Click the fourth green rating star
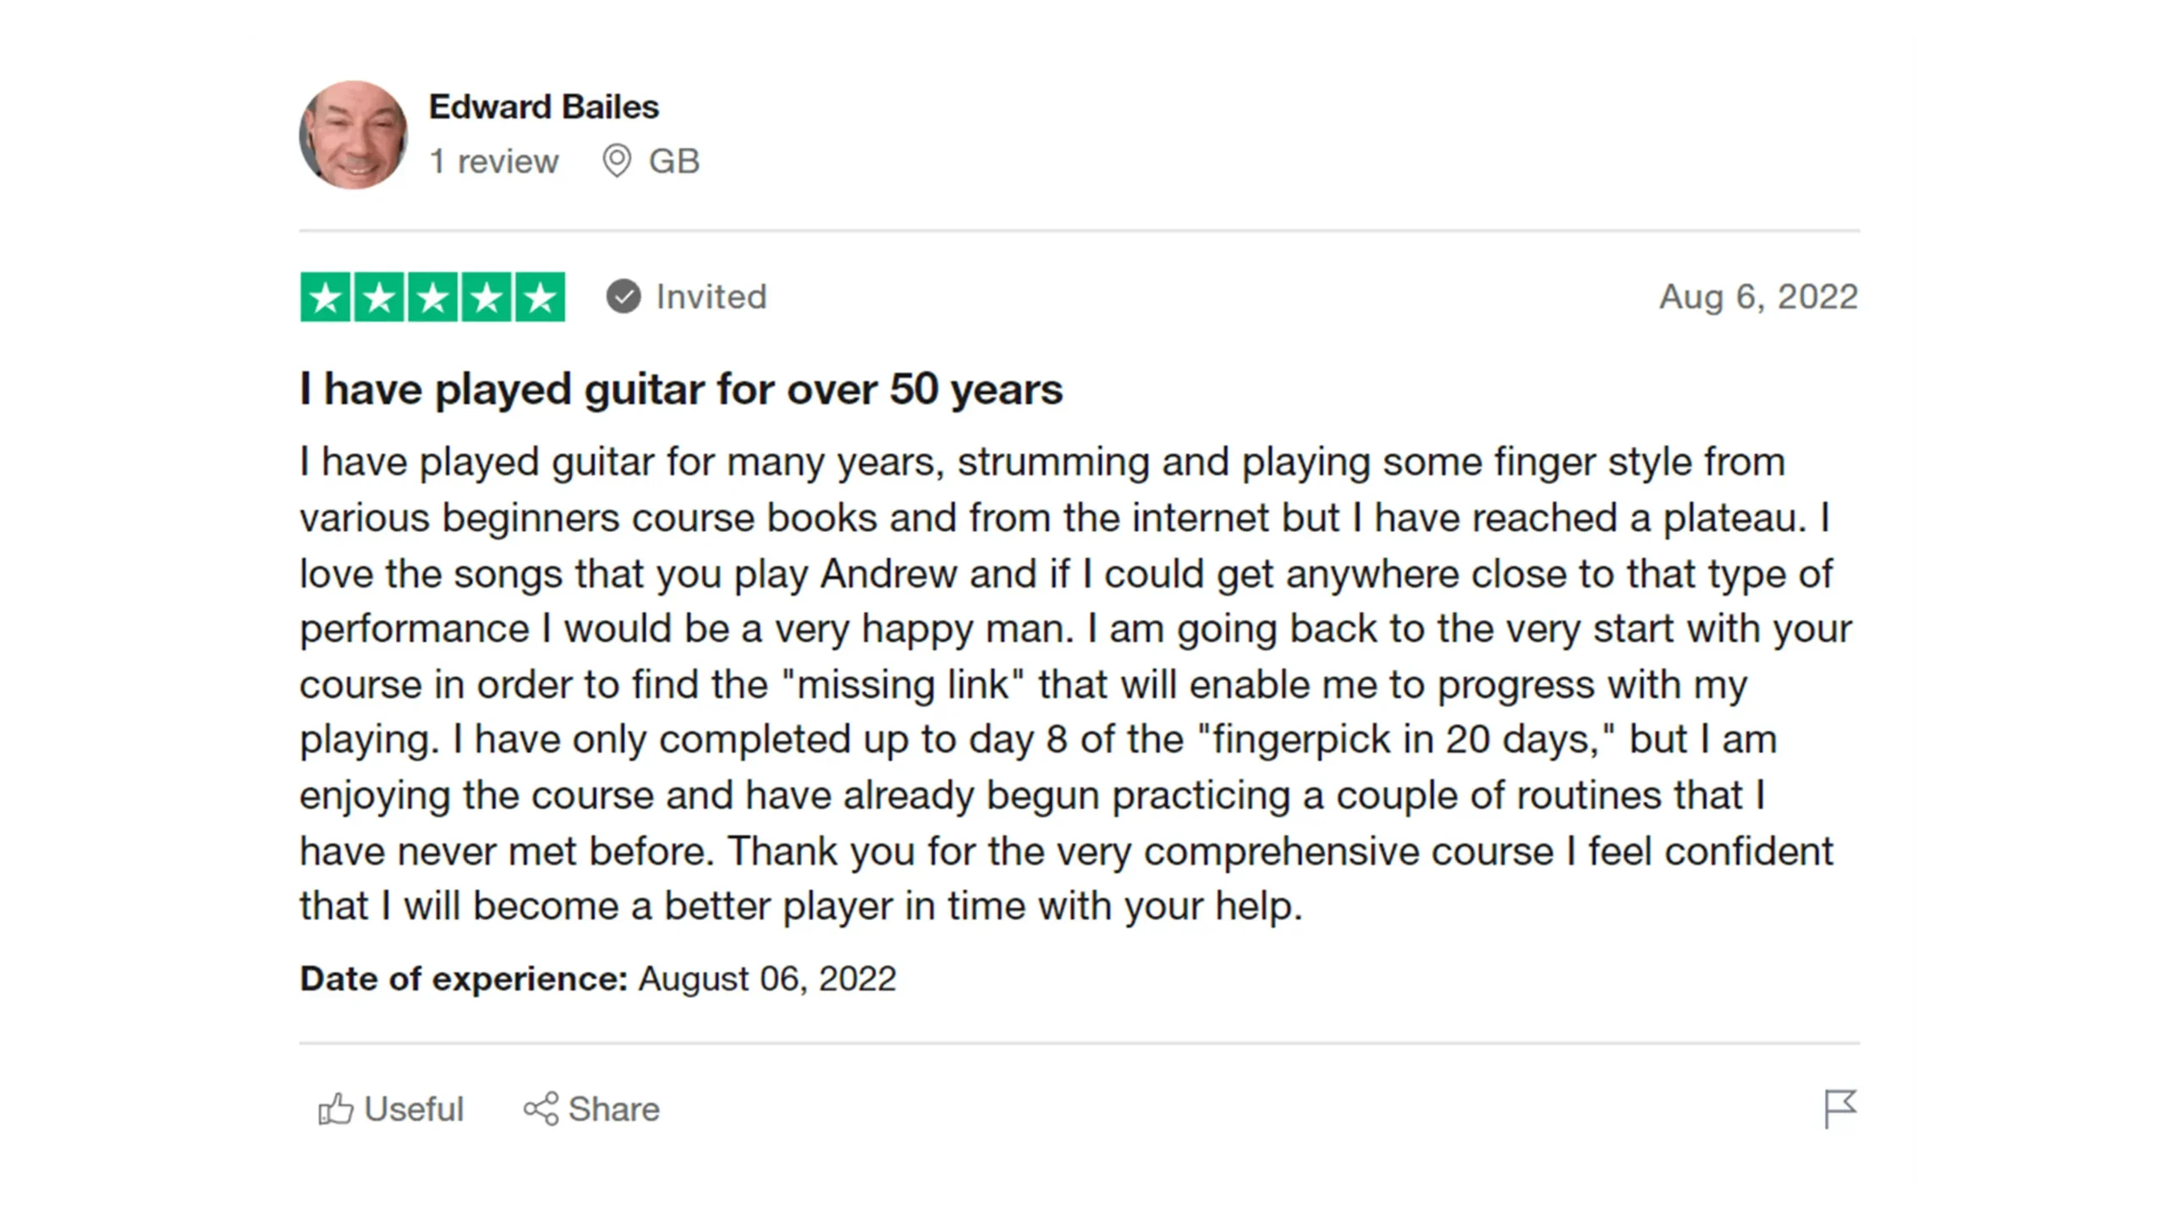This screenshot has width=2166, height=1218. tap(487, 297)
